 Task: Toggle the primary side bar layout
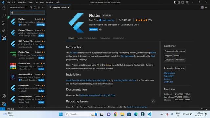(x=175, y=2)
